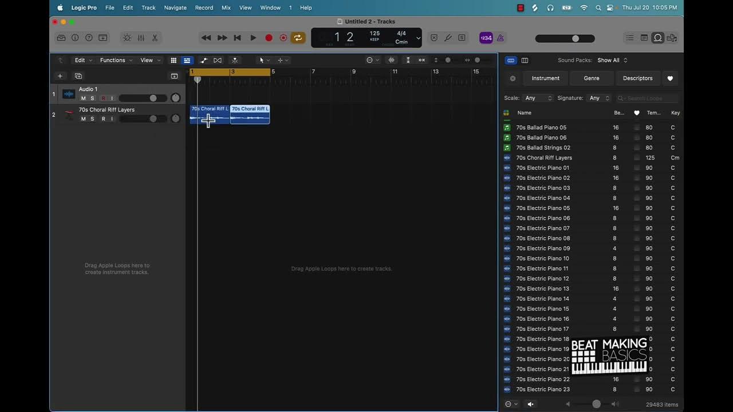Click the horizontal auto zoom button

[x=422, y=60]
